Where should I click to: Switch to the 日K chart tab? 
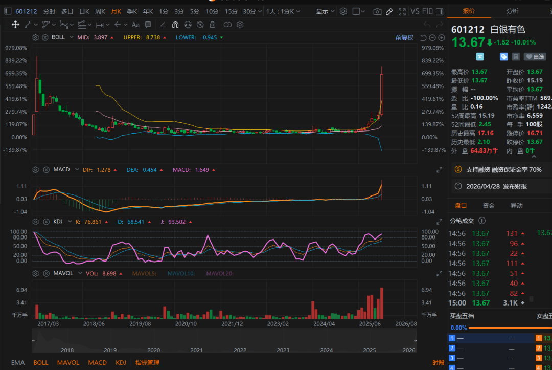point(84,11)
